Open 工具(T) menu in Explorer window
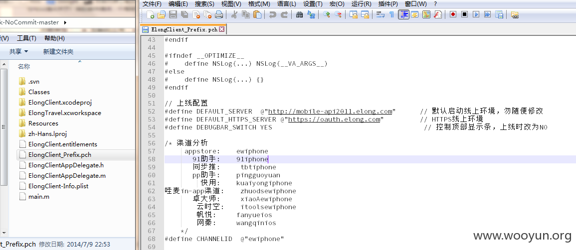 click(27, 38)
